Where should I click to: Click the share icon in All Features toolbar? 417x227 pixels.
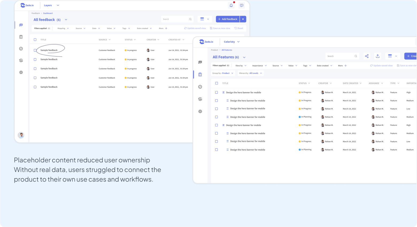pos(367,56)
